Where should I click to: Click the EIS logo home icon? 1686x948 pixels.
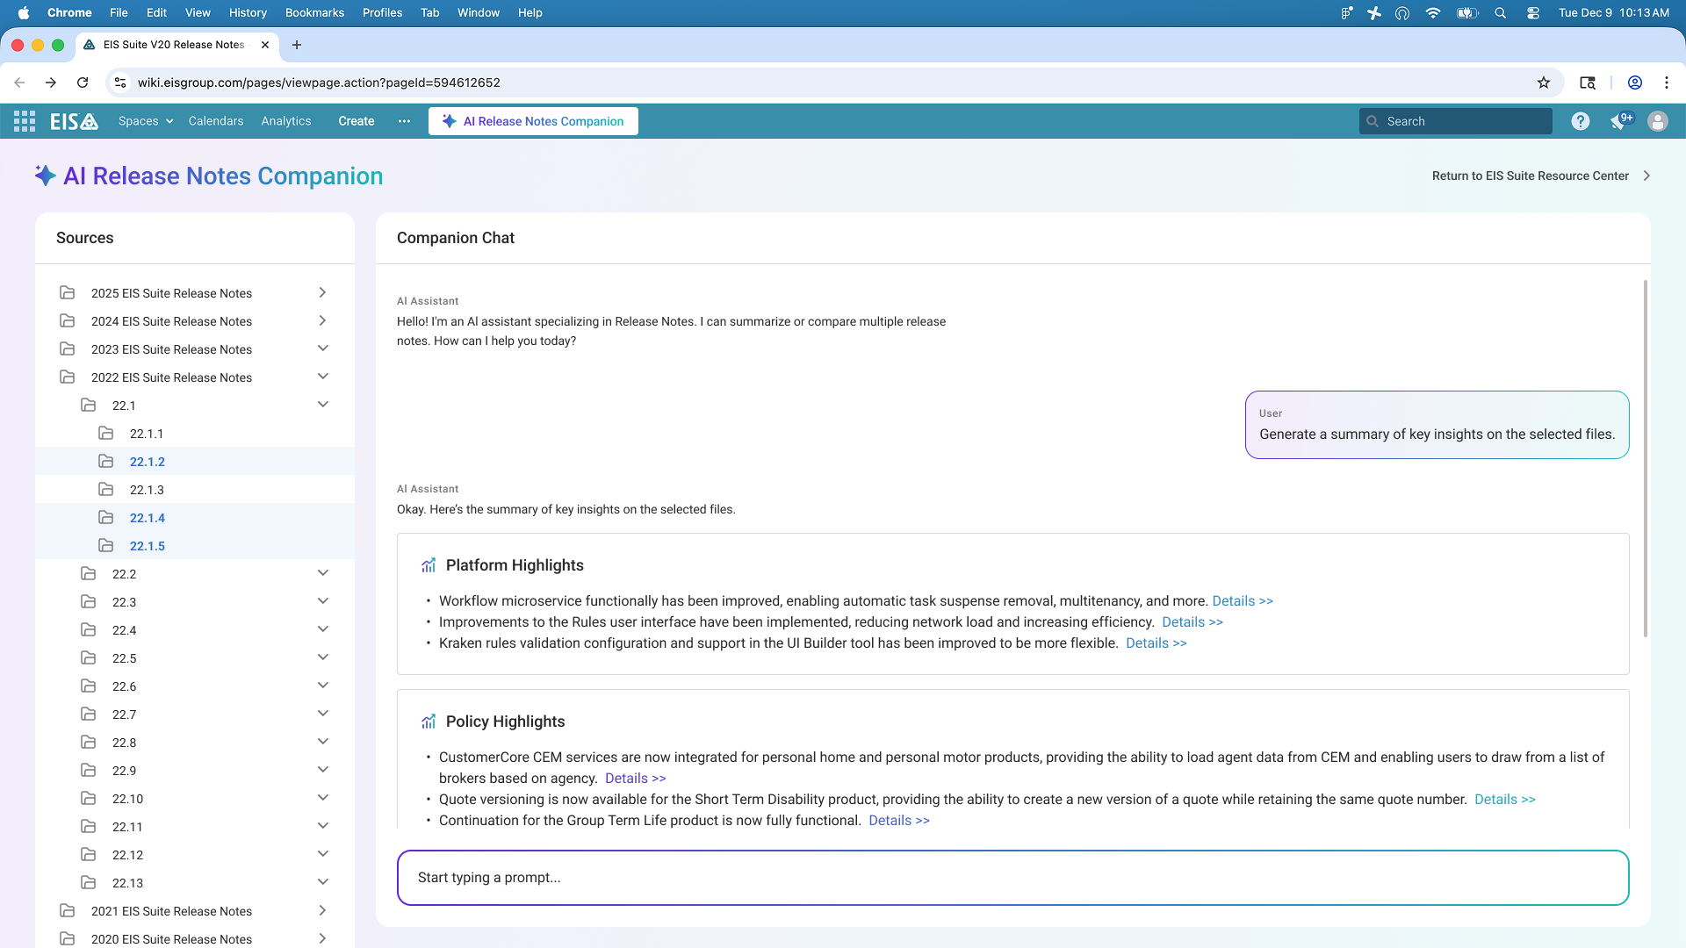click(74, 121)
